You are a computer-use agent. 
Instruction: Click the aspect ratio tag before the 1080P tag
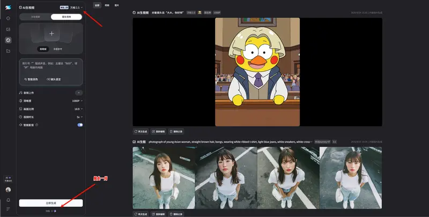pos(208,12)
